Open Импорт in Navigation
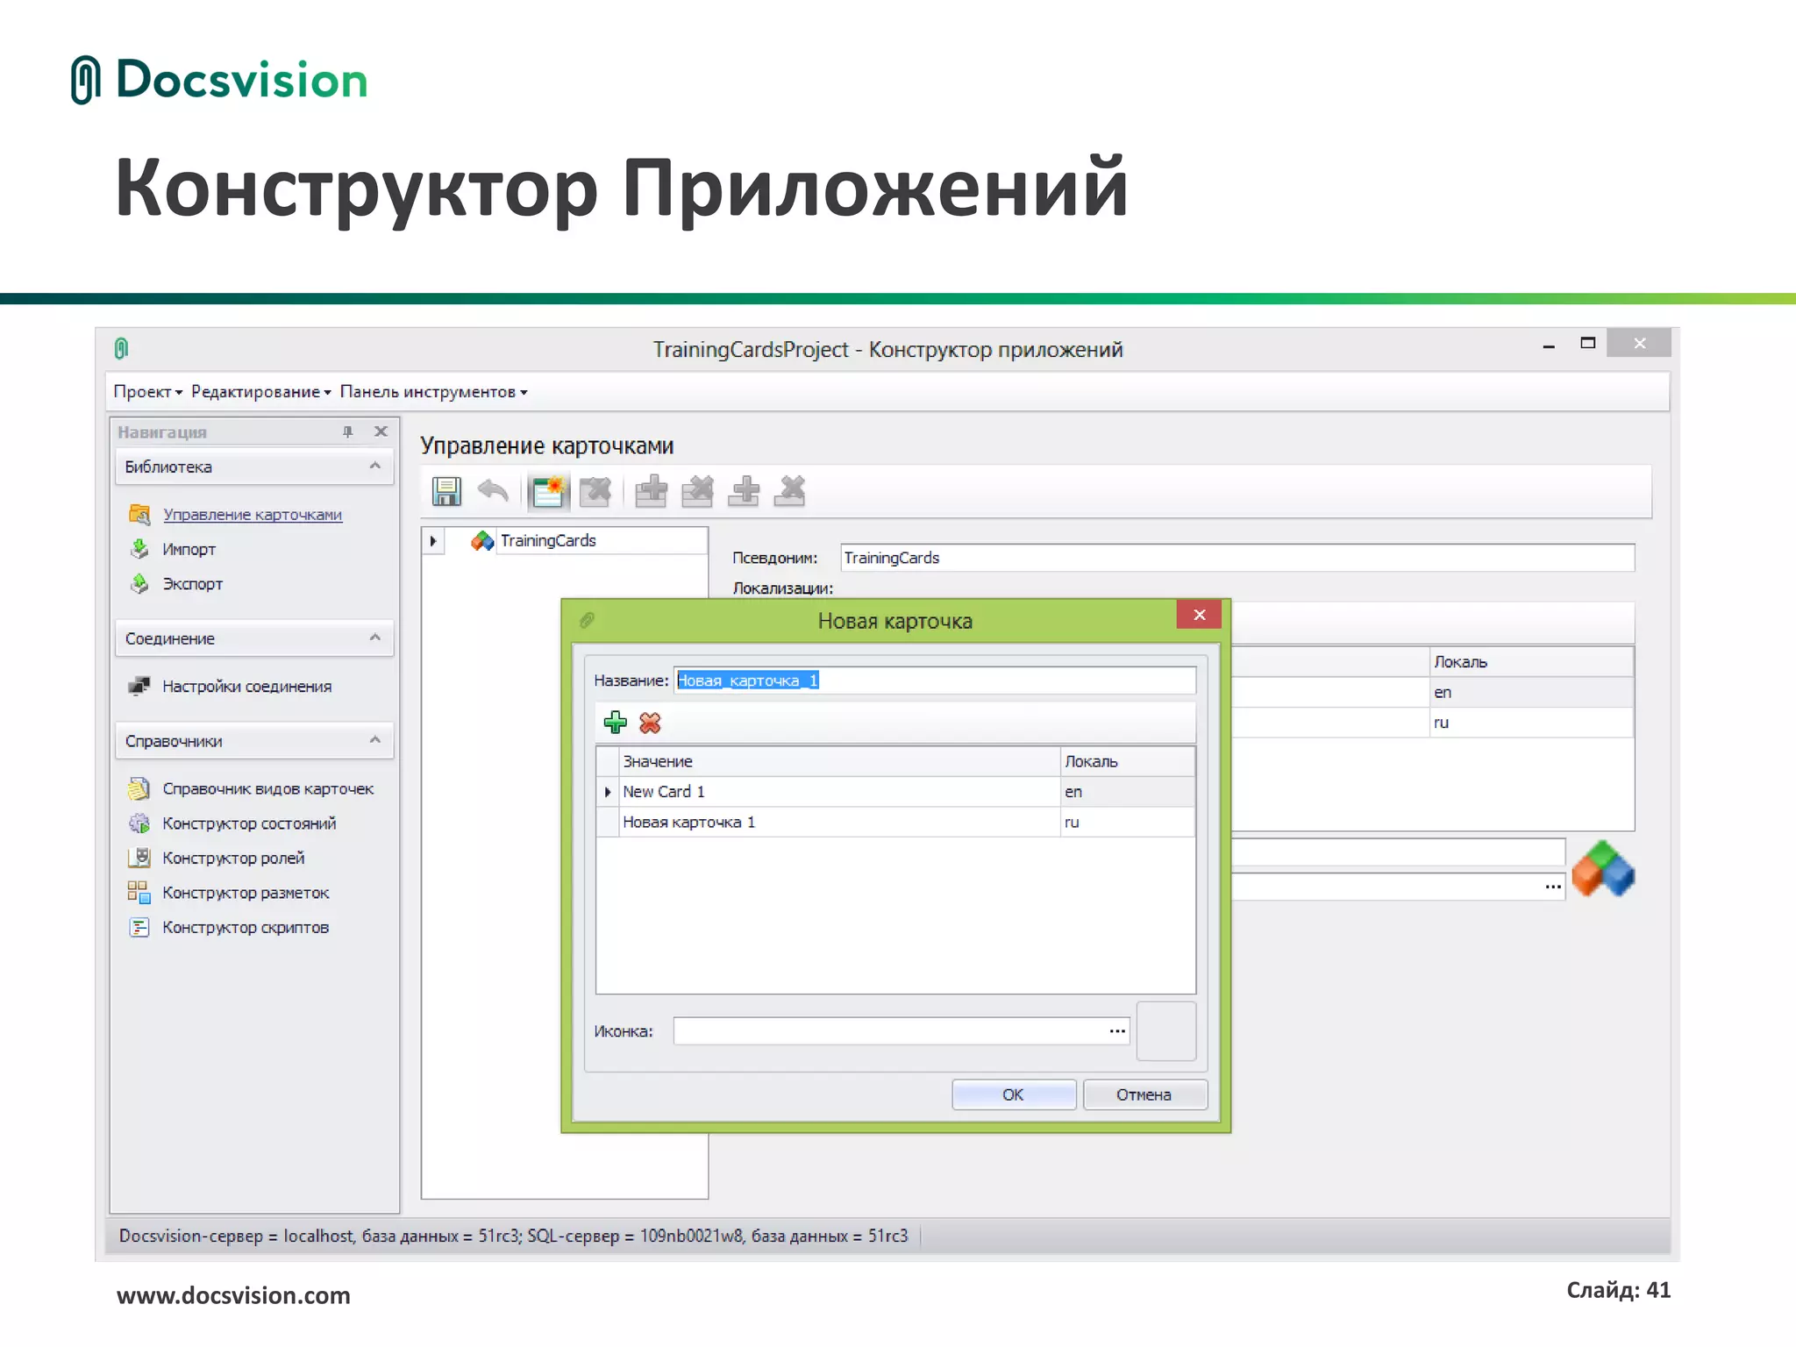This screenshot has width=1796, height=1347. click(189, 550)
